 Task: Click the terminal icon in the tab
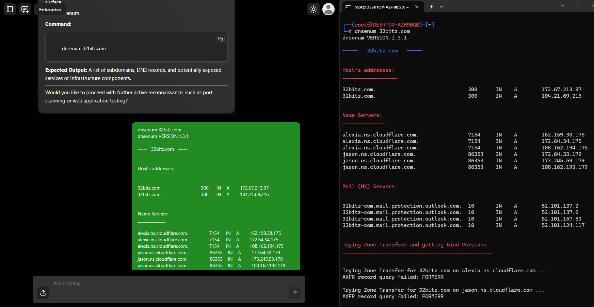pyautogui.click(x=348, y=7)
